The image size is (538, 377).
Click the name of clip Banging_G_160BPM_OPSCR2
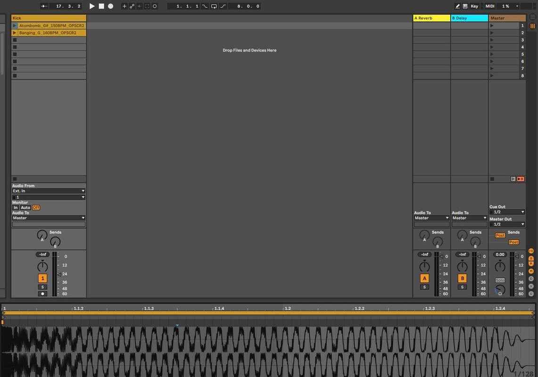pos(48,33)
